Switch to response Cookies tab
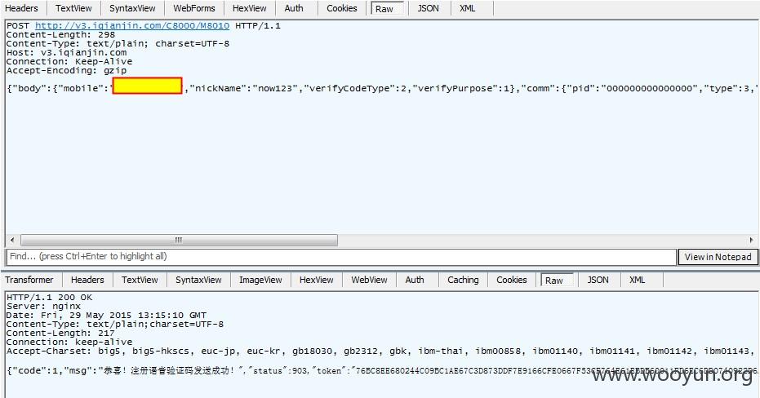This screenshot has height=398, width=760. pyautogui.click(x=512, y=280)
